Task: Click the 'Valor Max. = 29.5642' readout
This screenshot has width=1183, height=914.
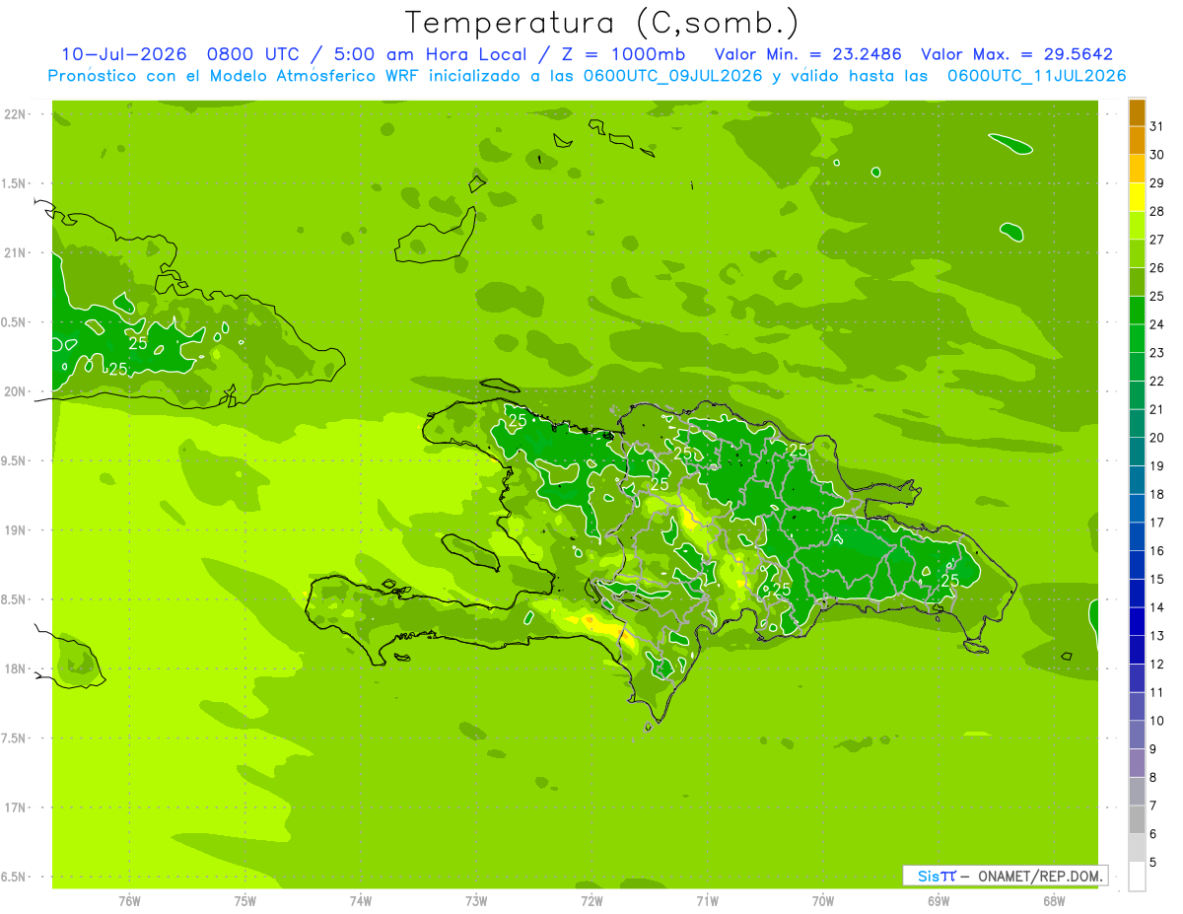Action: (1017, 54)
